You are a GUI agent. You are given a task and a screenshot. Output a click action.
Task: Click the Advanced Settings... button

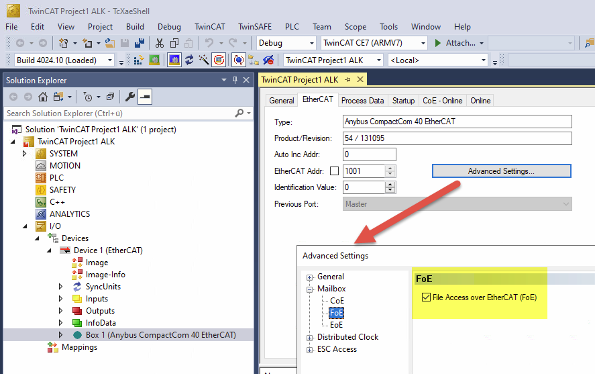point(501,171)
